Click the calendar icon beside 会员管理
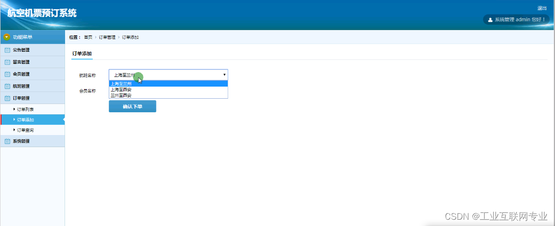Image resolution: width=555 pixels, height=226 pixels. click(7, 74)
